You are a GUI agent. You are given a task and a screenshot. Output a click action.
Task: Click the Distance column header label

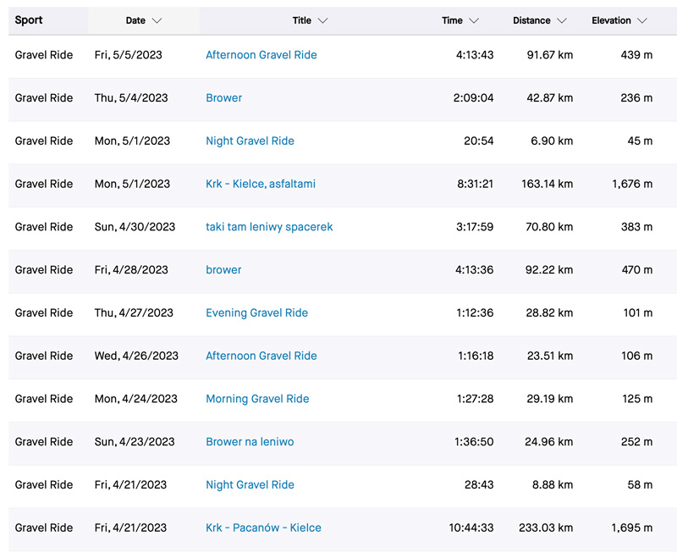pyautogui.click(x=531, y=20)
